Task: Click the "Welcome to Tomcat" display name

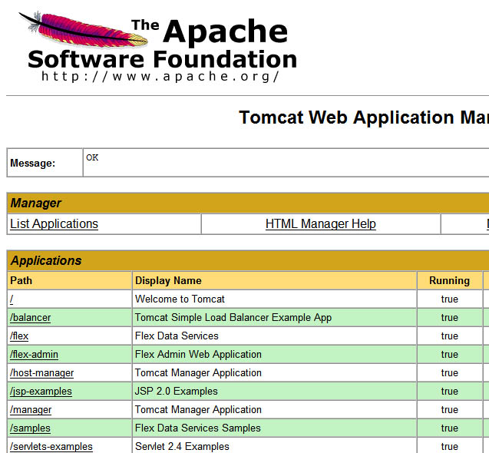Action: pyautogui.click(x=180, y=299)
